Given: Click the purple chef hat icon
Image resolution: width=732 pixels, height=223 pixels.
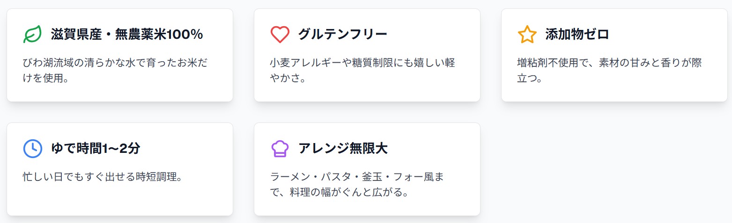Looking at the screenshot, I should click(280, 149).
